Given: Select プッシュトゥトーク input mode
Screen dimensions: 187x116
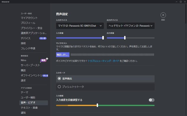Looking at the screenshot, I should pyautogui.click(x=105, y=87).
